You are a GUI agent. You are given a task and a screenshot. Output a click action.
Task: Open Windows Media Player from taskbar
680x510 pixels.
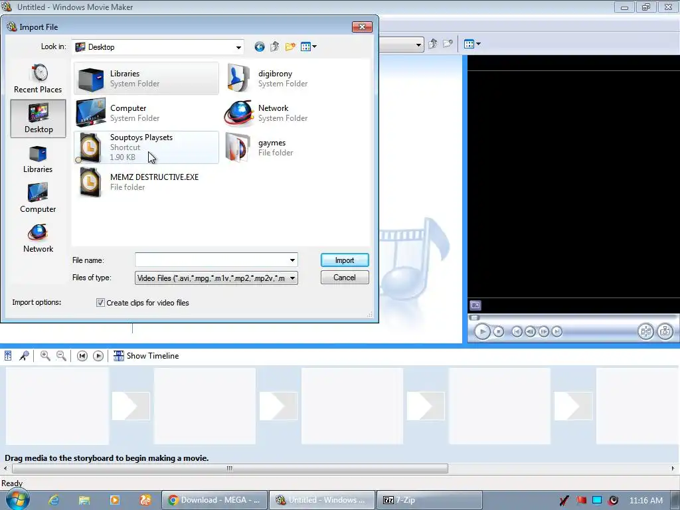coord(115,500)
